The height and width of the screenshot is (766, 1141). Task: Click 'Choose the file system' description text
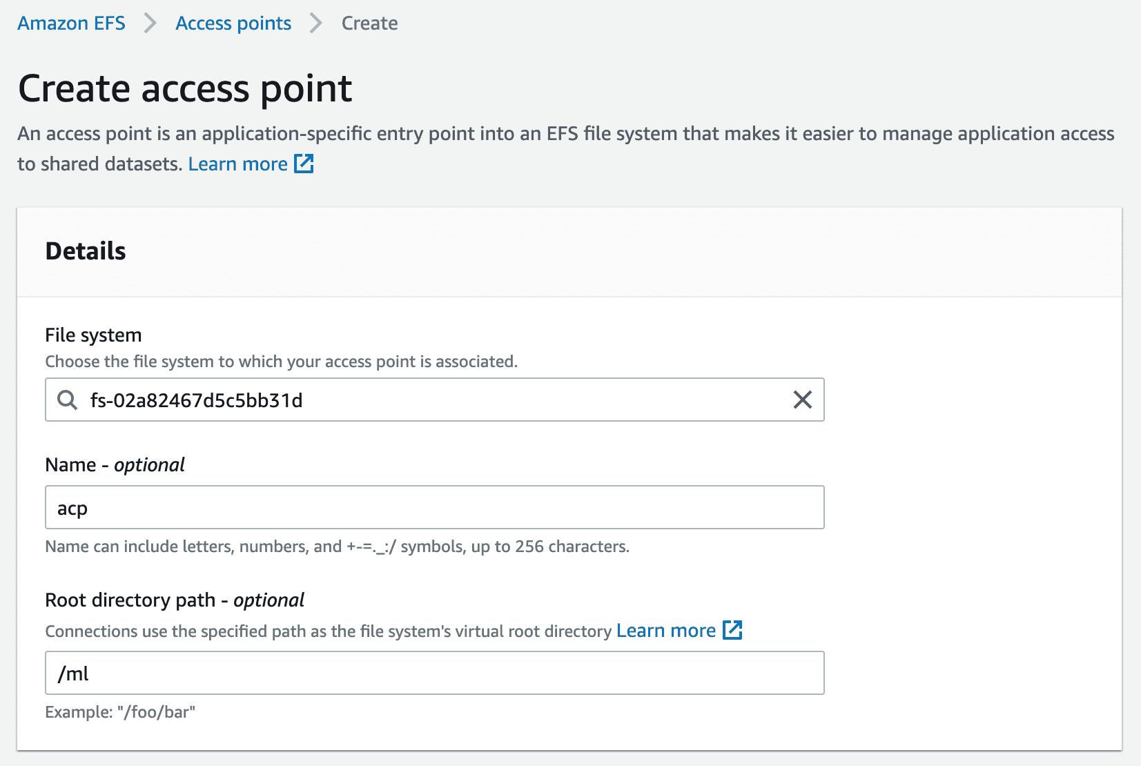coord(281,362)
